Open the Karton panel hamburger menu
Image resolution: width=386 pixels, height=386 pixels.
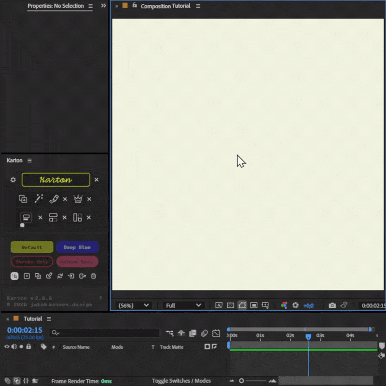point(29,161)
